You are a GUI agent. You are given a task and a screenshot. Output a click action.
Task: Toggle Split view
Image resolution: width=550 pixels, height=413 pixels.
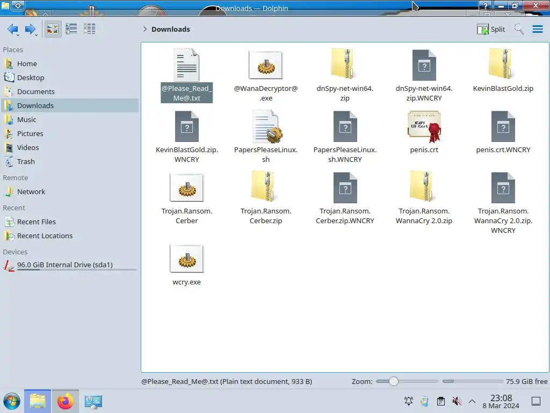pyautogui.click(x=491, y=29)
